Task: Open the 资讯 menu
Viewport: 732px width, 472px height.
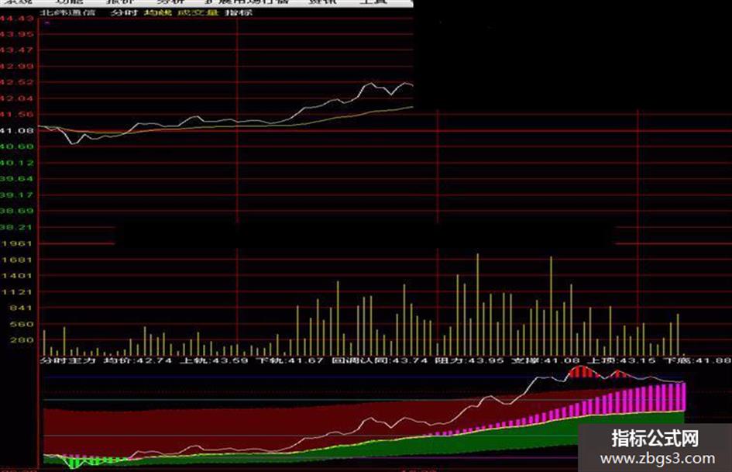Action: pos(322,2)
